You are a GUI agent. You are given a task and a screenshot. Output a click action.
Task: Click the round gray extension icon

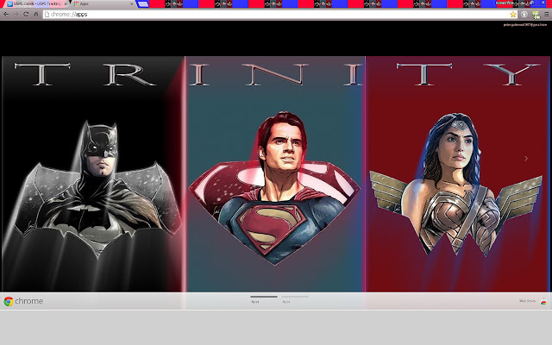pos(524,15)
